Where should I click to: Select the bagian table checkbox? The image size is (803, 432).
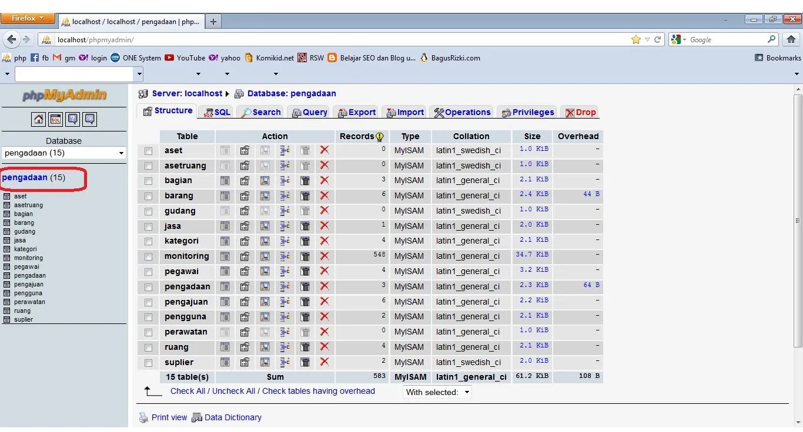pos(148,181)
